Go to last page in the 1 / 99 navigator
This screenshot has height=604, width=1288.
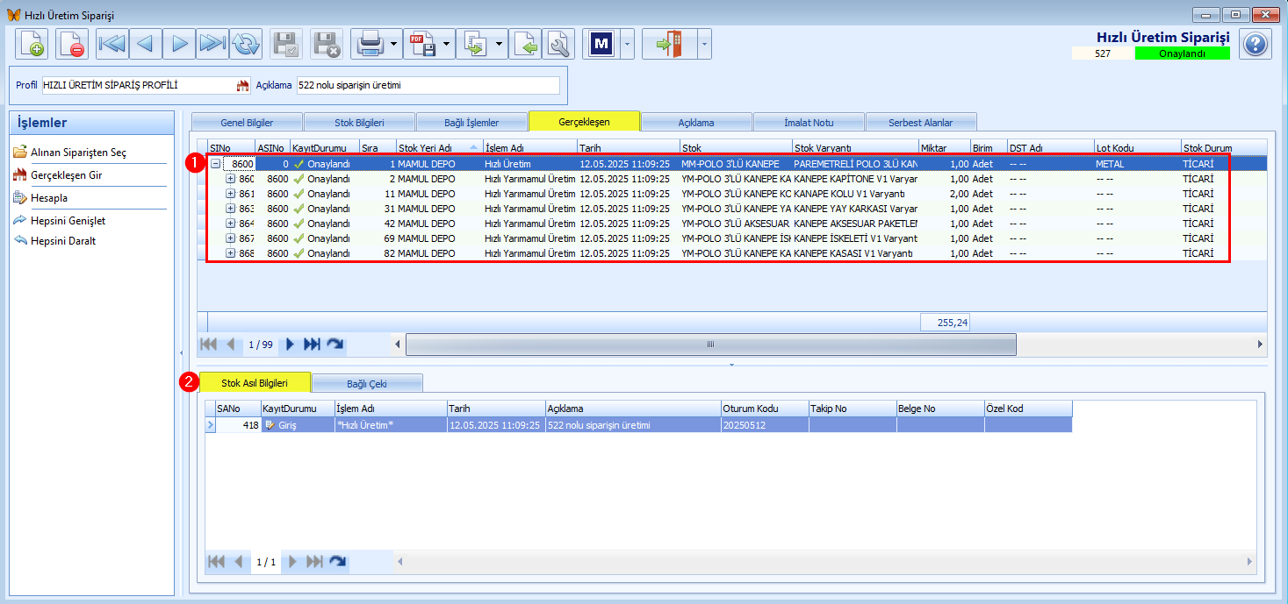(312, 345)
